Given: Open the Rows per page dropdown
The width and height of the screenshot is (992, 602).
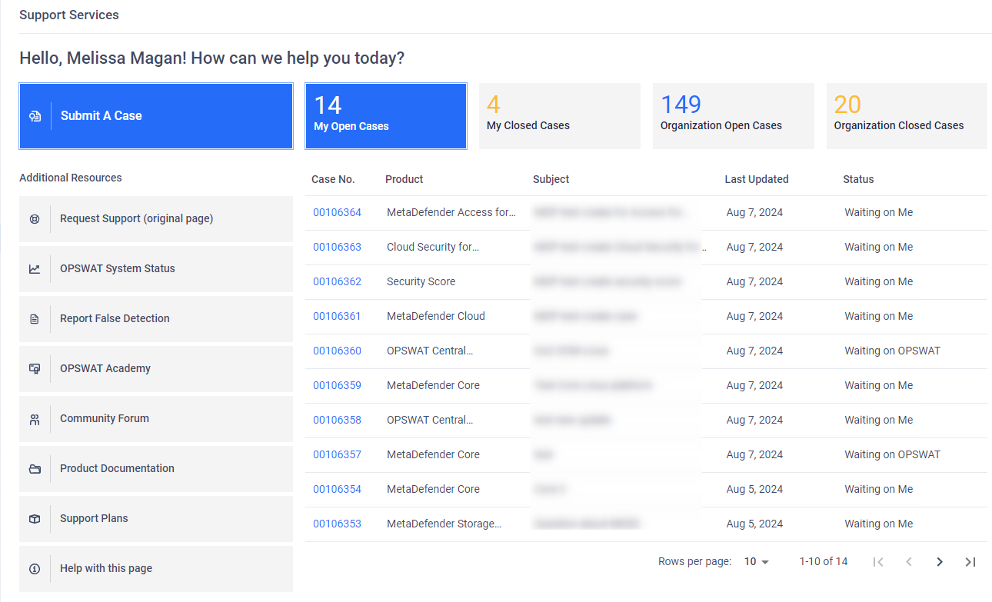Looking at the screenshot, I should tap(757, 562).
